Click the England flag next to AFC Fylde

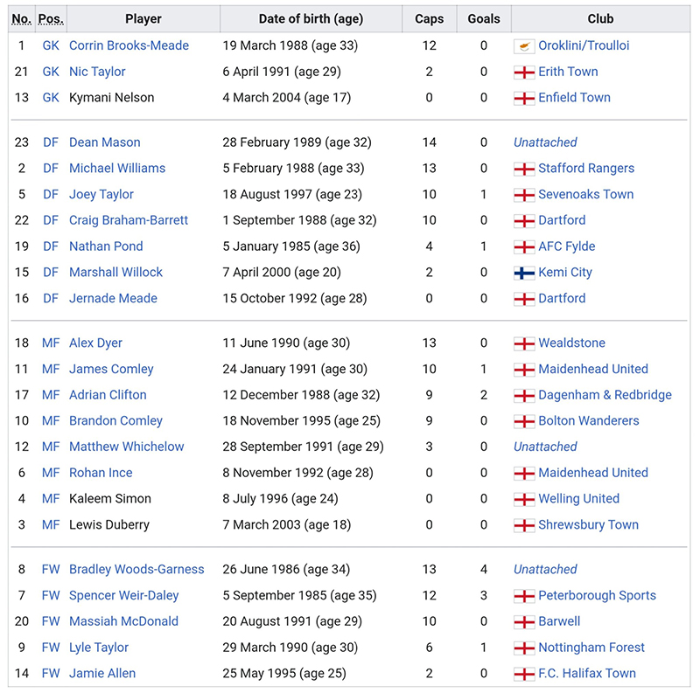[524, 246]
